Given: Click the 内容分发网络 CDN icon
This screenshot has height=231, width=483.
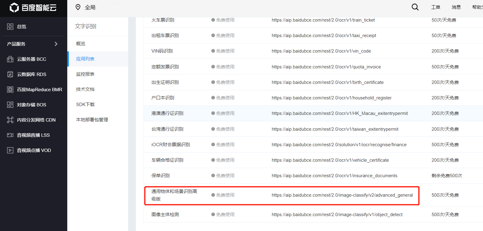Looking at the screenshot, I should point(10,120).
